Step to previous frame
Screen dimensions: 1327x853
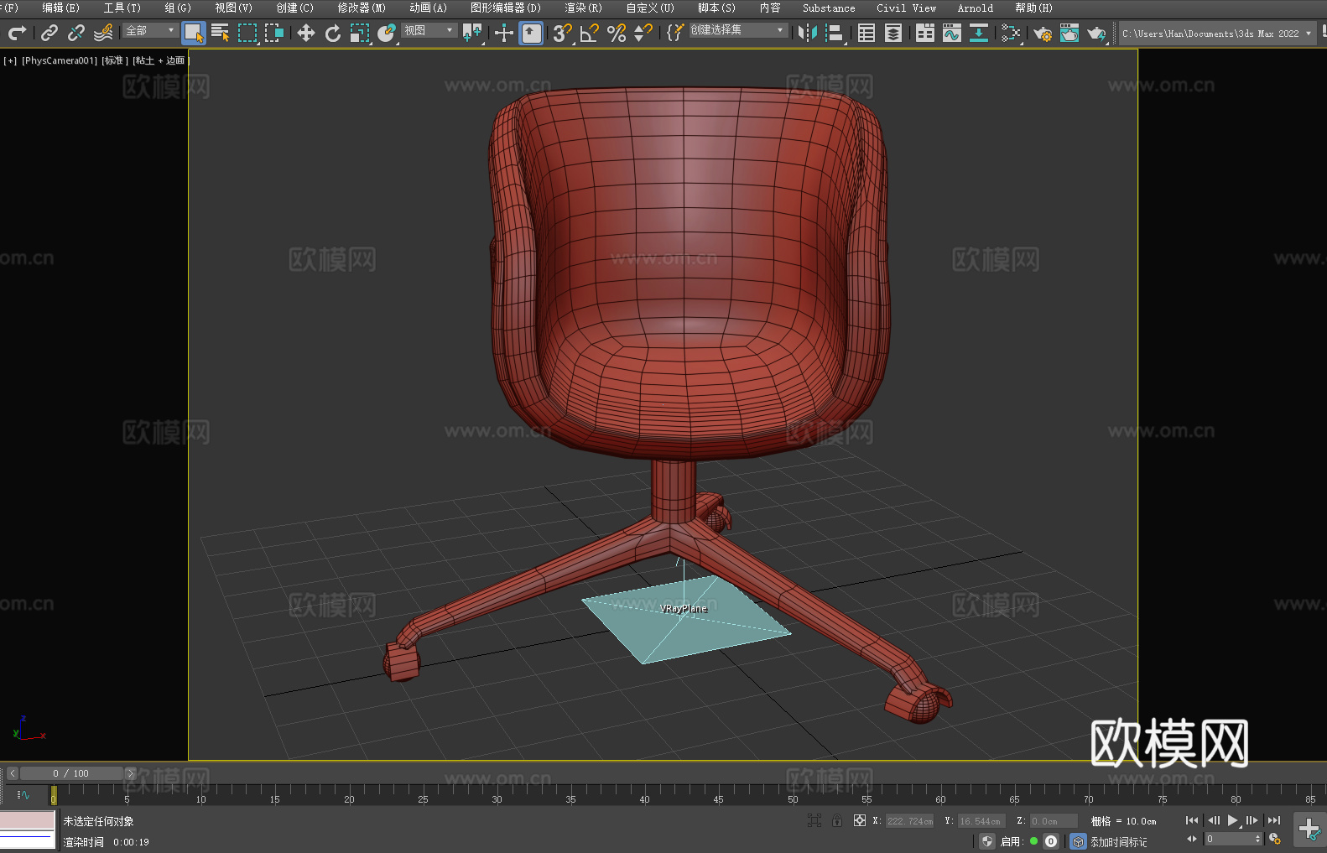(x=1213, y=820)
